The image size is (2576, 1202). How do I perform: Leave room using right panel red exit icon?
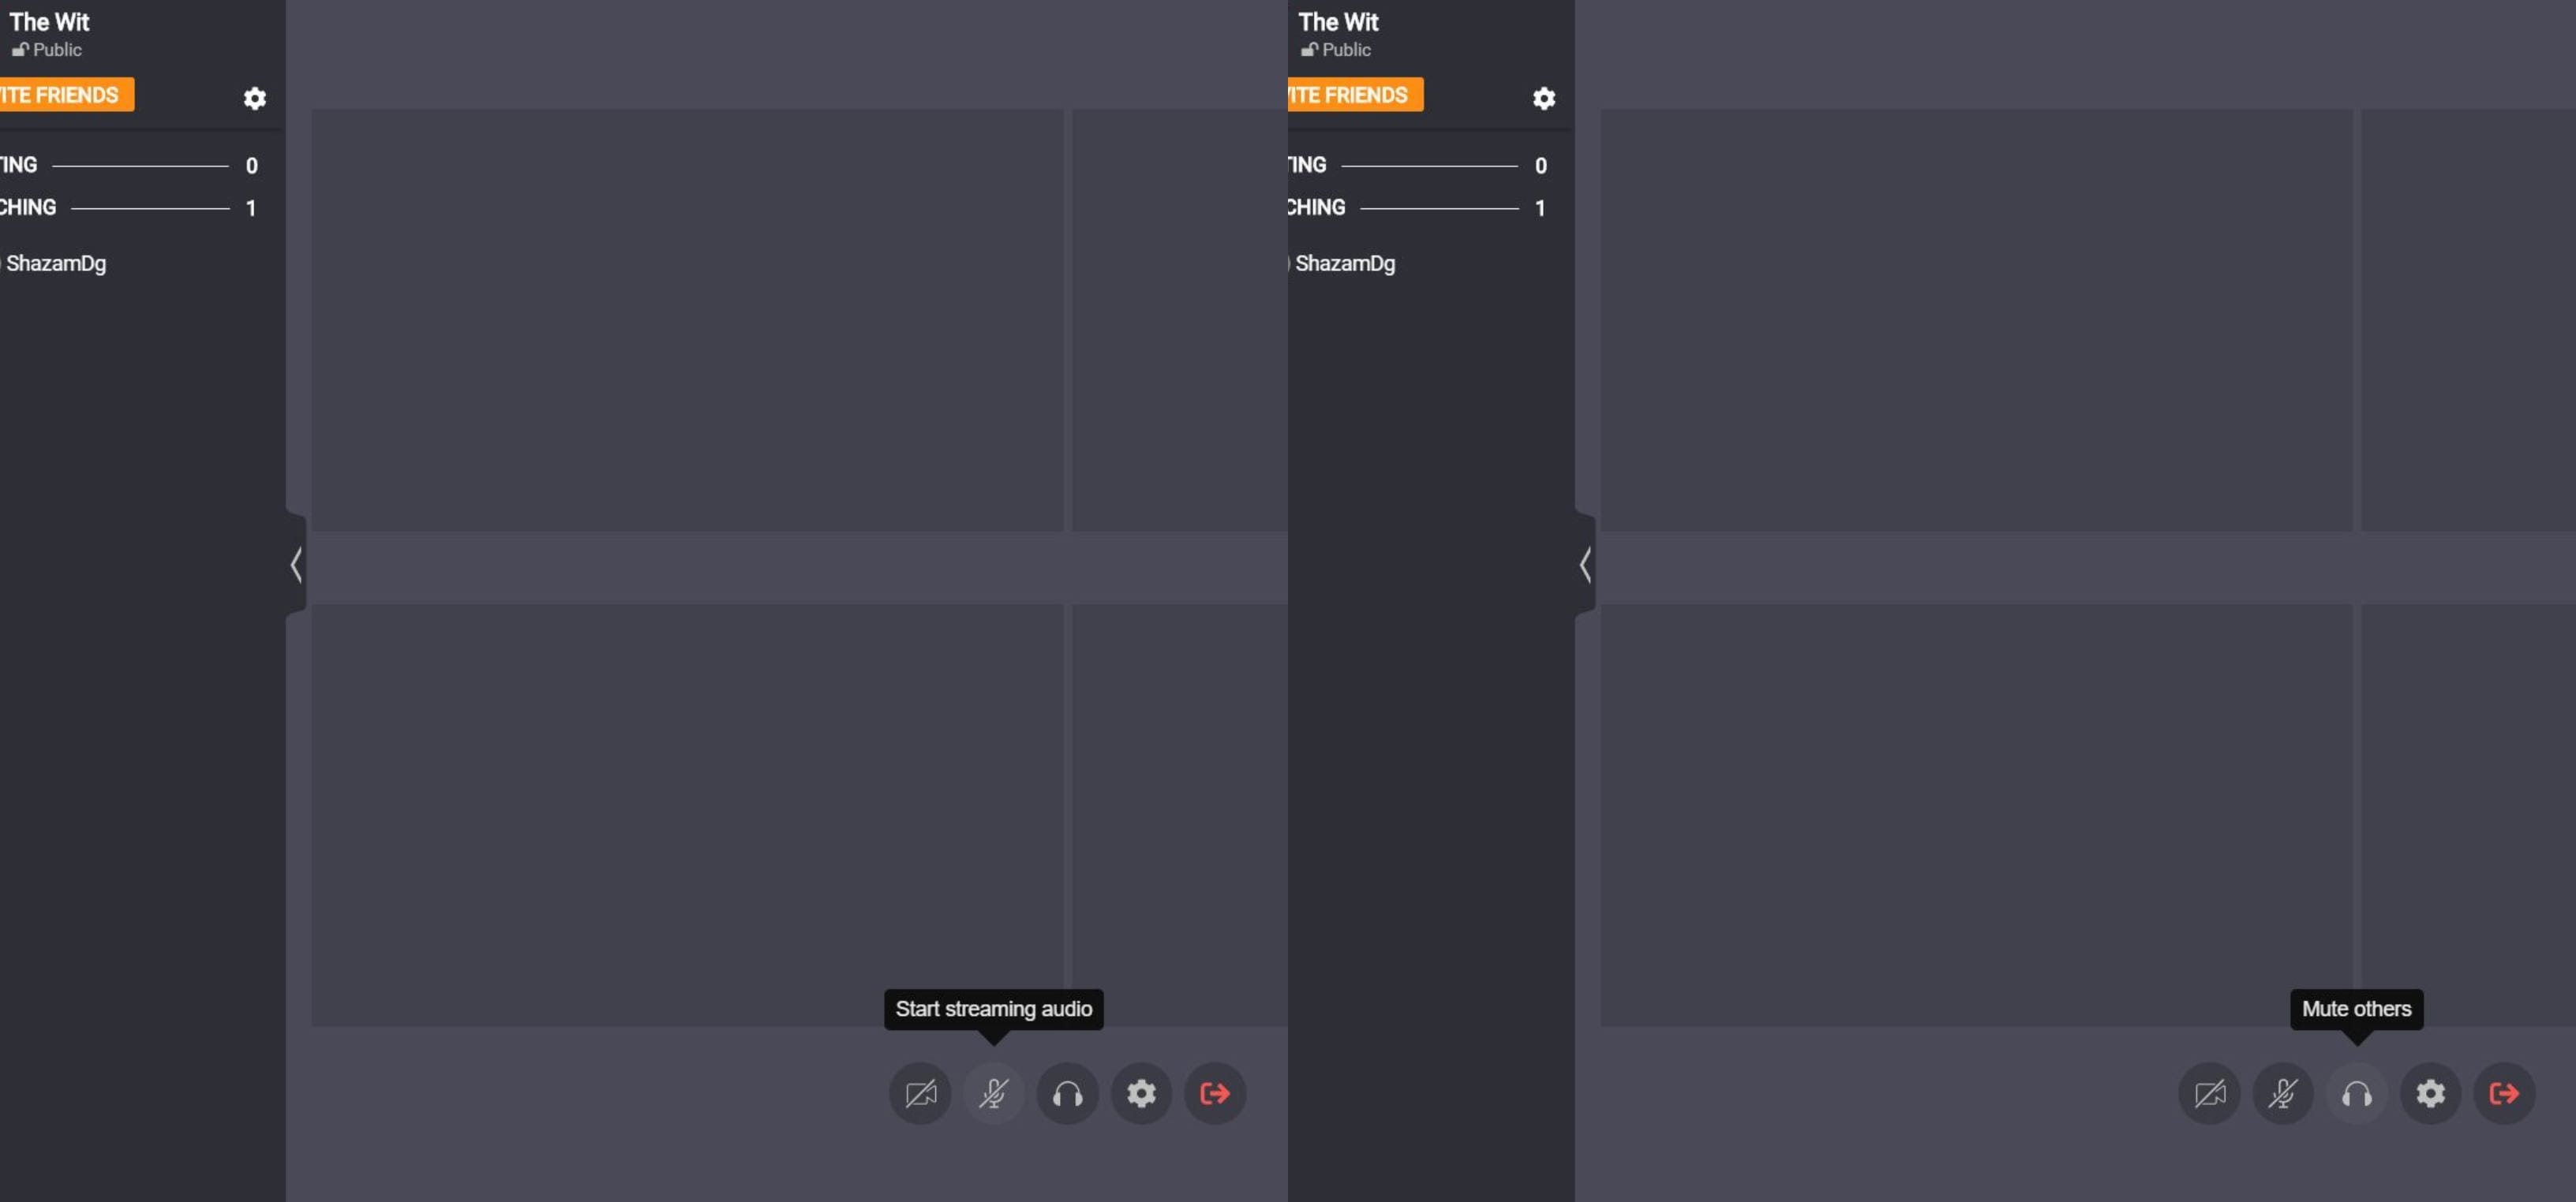[2504, 1093]
